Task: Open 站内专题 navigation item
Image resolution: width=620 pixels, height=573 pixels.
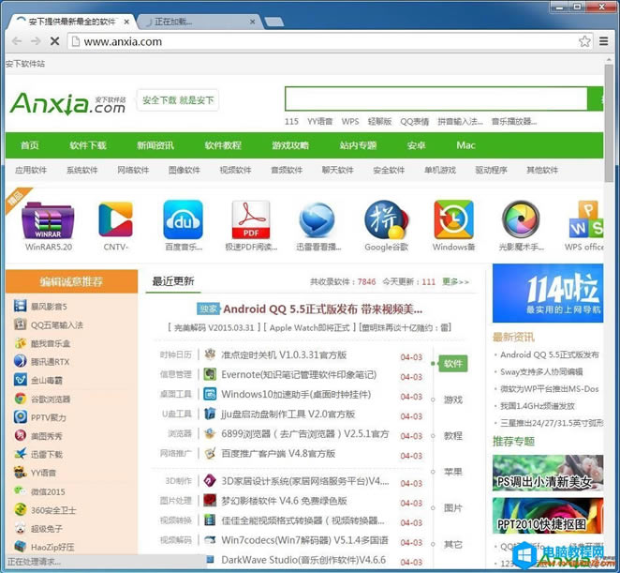Action: tap(358, 145)
